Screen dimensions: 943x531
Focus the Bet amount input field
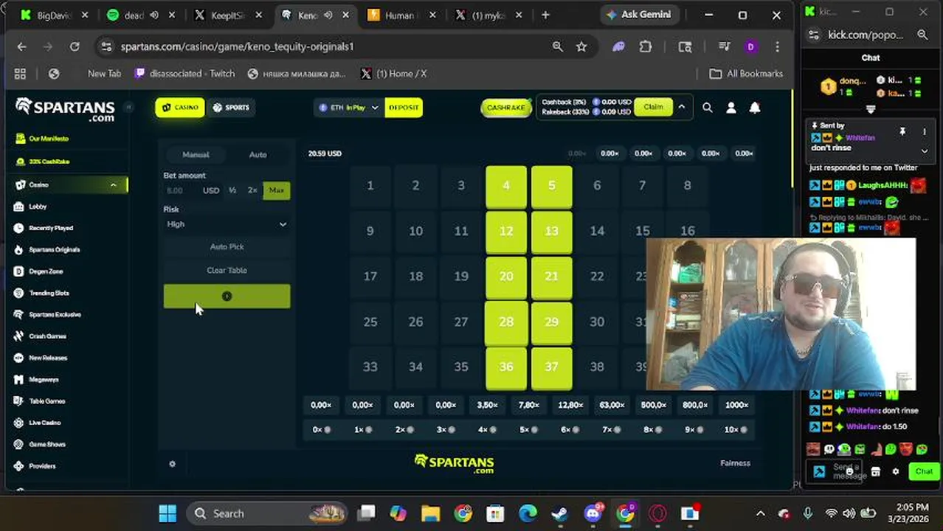tap(182, 190)
